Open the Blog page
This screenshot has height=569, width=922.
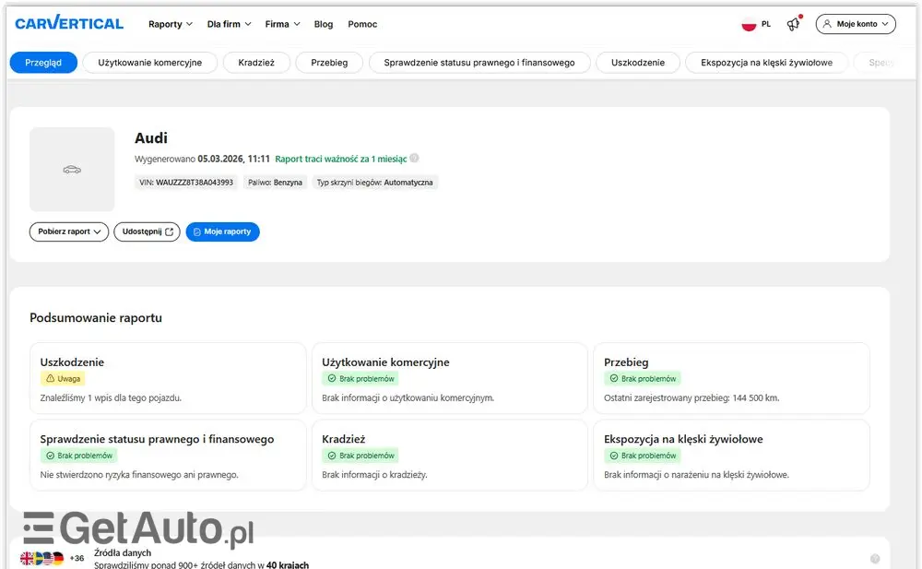[x=324, y=24]
